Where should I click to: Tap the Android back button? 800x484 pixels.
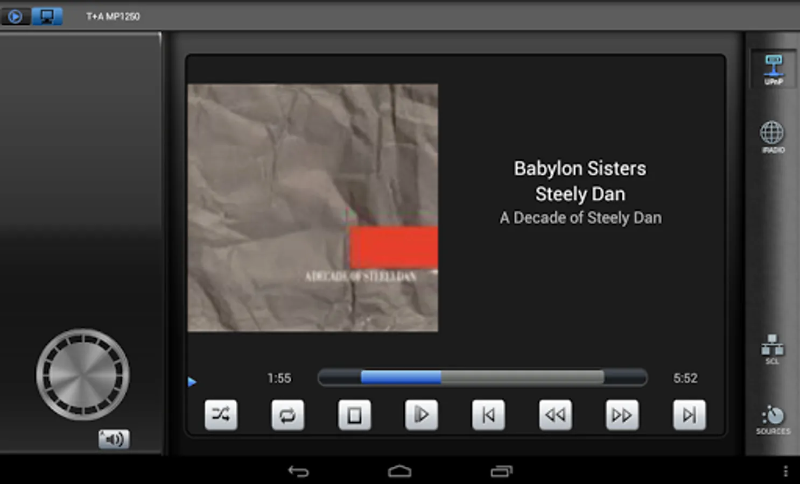pyautogui.click(x=298, y=472)
